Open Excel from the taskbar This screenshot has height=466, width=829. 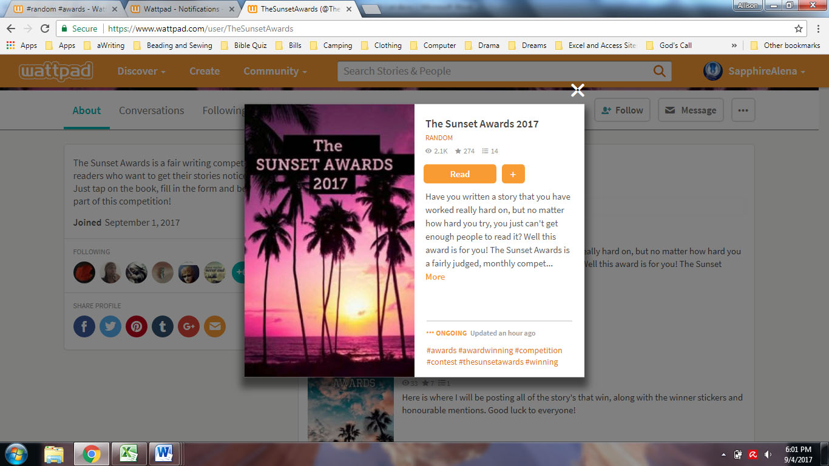(128, 454)
